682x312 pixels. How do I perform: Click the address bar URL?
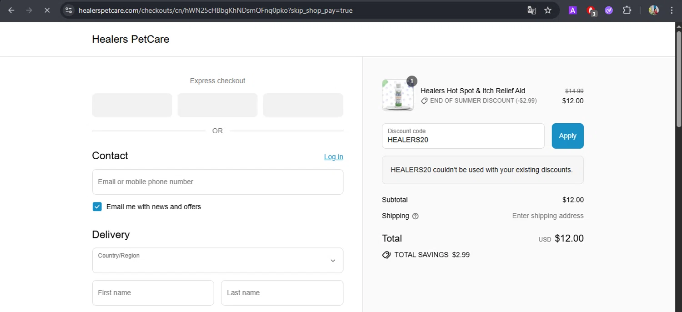(216, 10)
